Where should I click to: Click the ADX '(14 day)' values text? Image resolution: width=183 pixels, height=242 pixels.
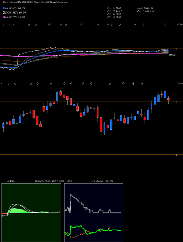click(102, 181)
